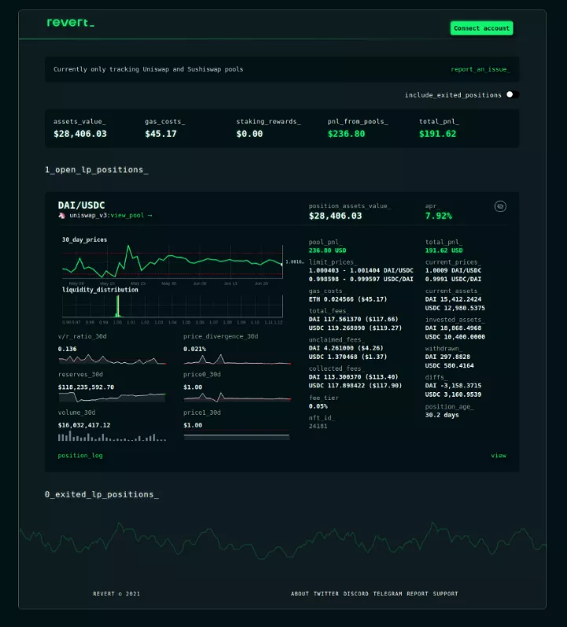
Task: Click the Uniswap unicorn icon
Action: coord(62,215)
